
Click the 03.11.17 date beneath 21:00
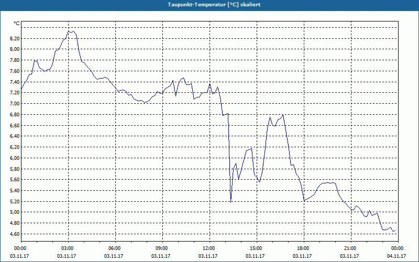349,256
